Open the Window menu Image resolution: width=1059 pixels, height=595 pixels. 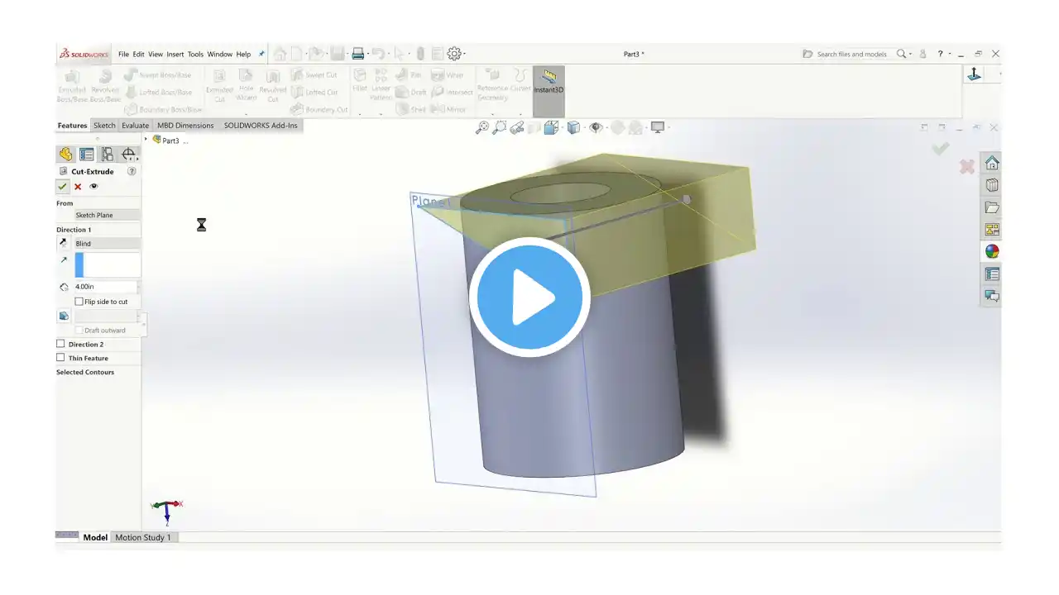pyautogui.click(x=219, y=55)
